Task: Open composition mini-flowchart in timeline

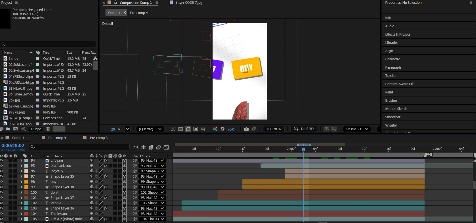Action: tap(136, 147)
